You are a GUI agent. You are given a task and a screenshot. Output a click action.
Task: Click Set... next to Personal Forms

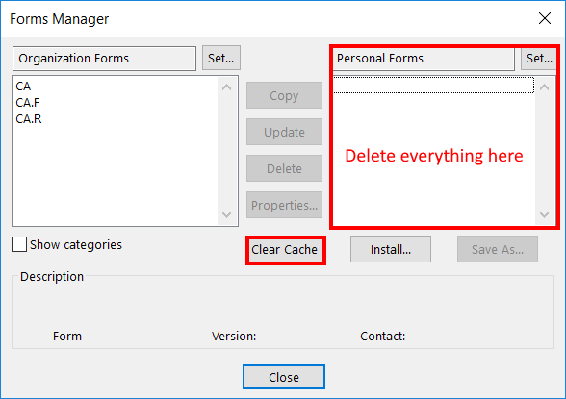[539, 58]
